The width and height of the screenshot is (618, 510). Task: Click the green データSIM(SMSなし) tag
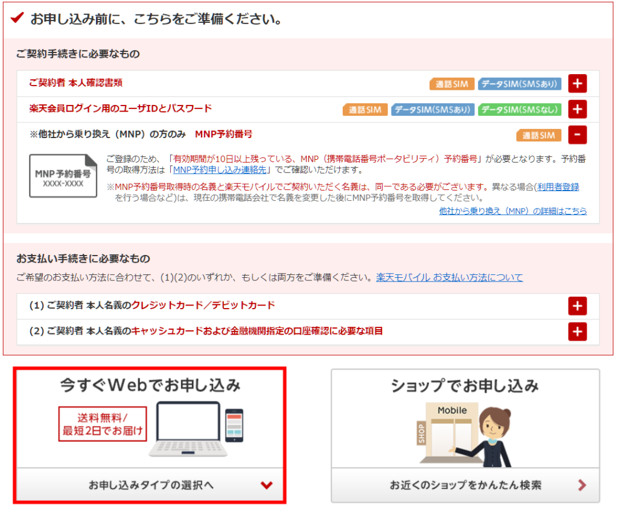click(x=519, y=110)
